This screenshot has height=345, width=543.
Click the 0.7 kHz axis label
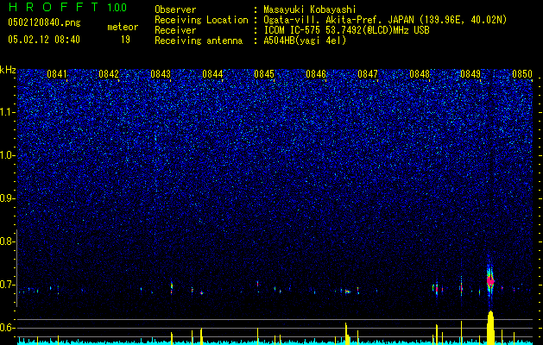[x=8, y=285]
